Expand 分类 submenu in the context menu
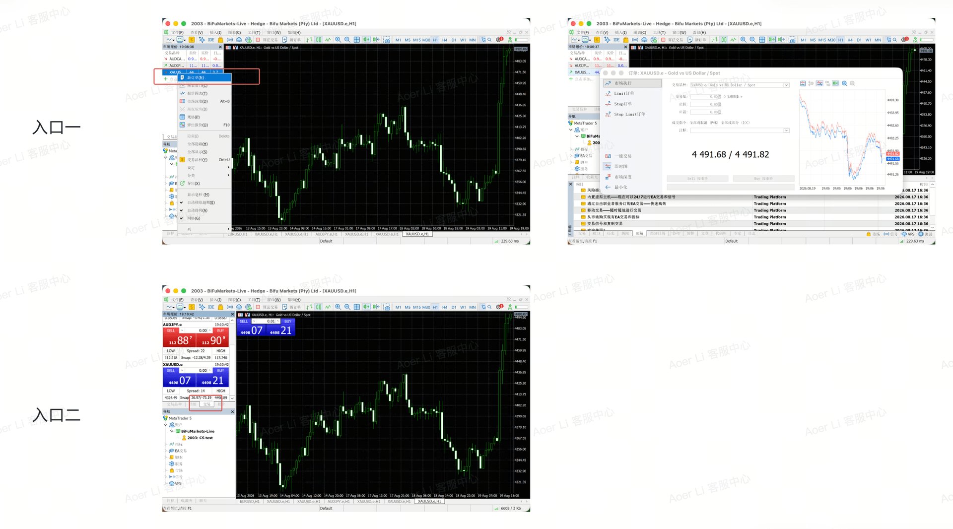This screenshot has width=953, height=529. 204,176
